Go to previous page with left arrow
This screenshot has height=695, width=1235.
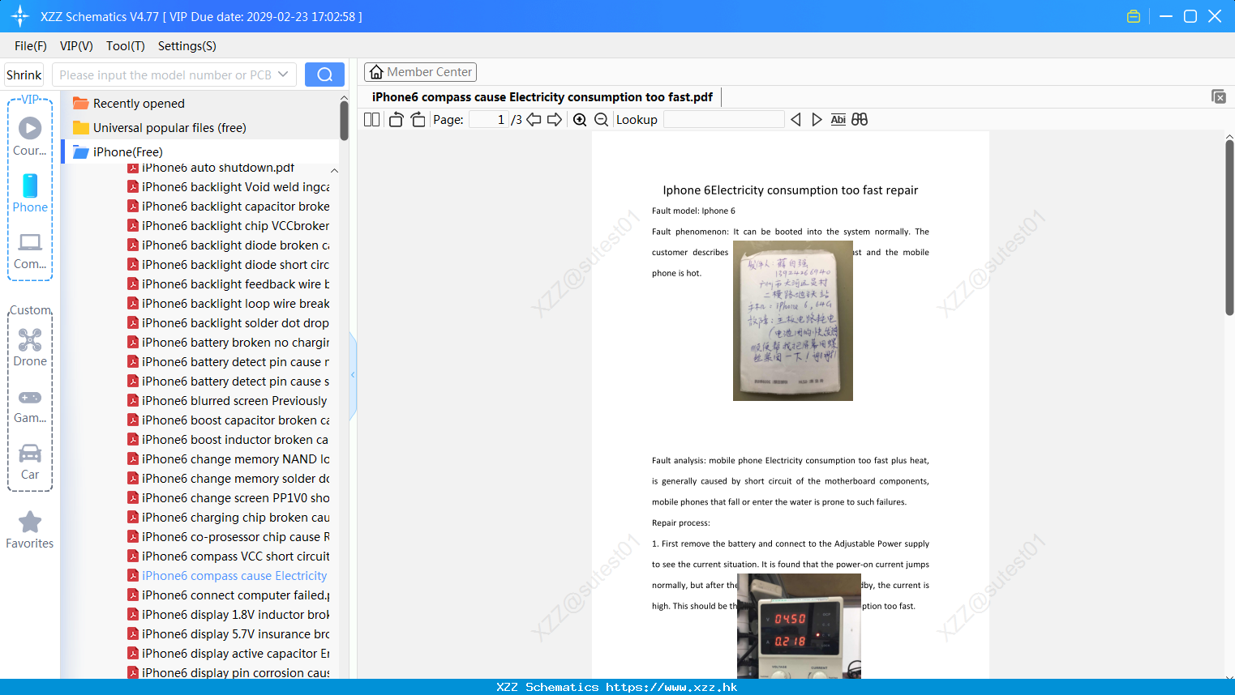point(534,120)
